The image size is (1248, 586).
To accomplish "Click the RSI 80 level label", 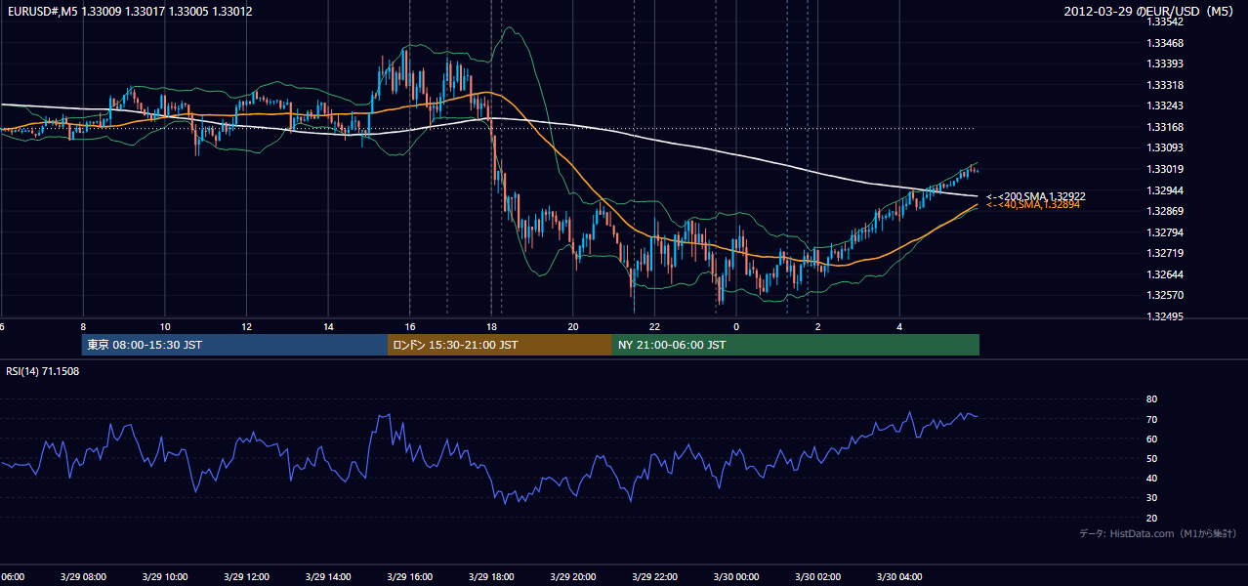I will [x=1151, y=399].
